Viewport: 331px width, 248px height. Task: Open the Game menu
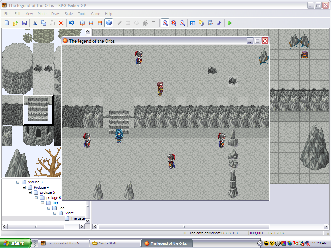click(95, 14)
